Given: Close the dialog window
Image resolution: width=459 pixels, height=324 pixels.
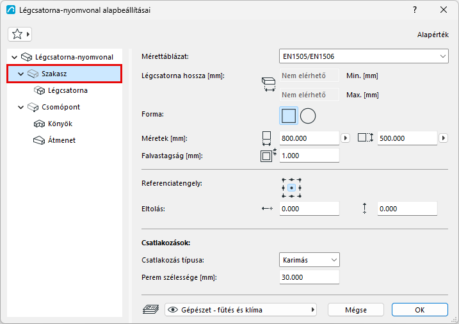Looking at the screenshot, I should [x=444, y=10].
